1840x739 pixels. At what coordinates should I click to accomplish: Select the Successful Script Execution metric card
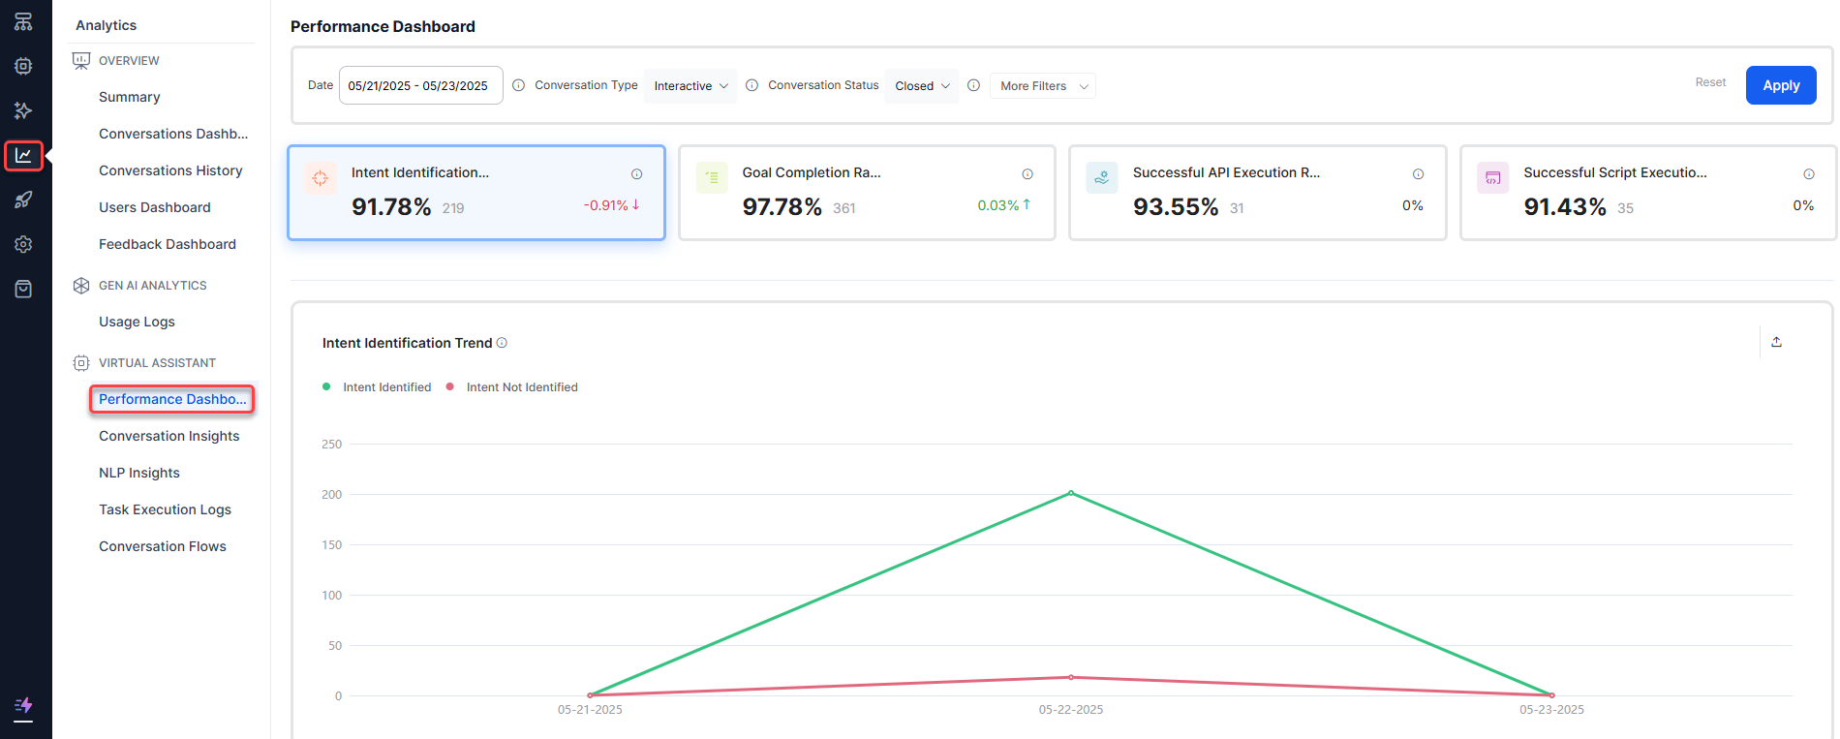click(x=1646, y=193)
